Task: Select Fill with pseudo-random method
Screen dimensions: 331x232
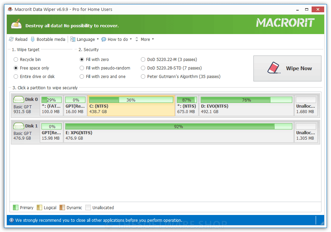Action: coord(105,68)
